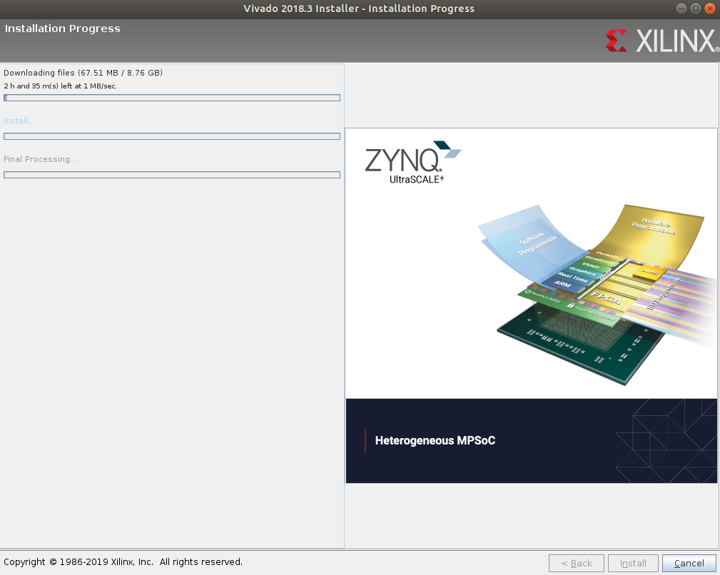Viewport: 720px width, 575px height.
Task: Click the downloading files progress bar
Action: click(x=172, y=98)
